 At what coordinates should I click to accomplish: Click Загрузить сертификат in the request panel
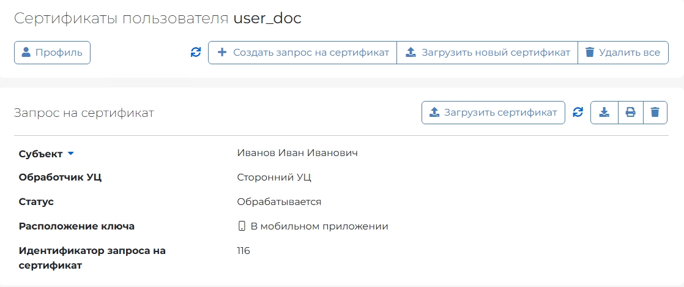493,113
